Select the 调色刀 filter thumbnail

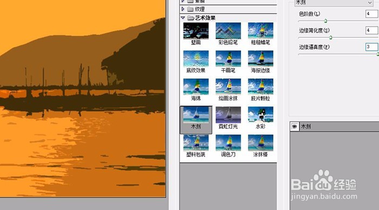228,143
